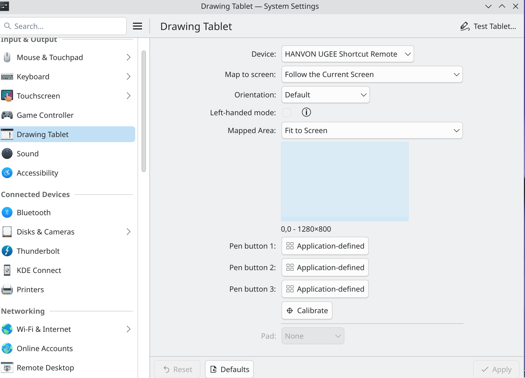Click the Test Tablet button
The height and width of the screenshot is (378, 525).
pyautogui.click(x=488, y=26)
